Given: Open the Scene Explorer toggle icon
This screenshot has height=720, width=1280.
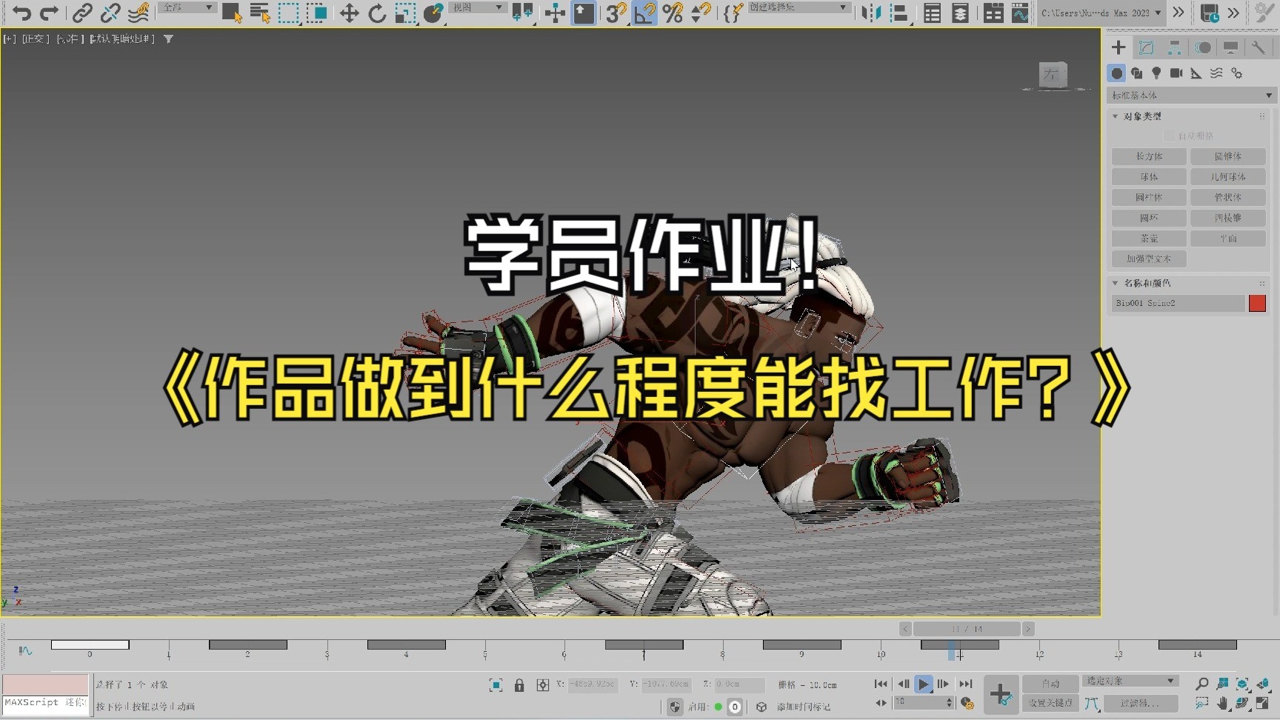Looking at the screenshot, I should pyautogui.click(x=932, y=13).
